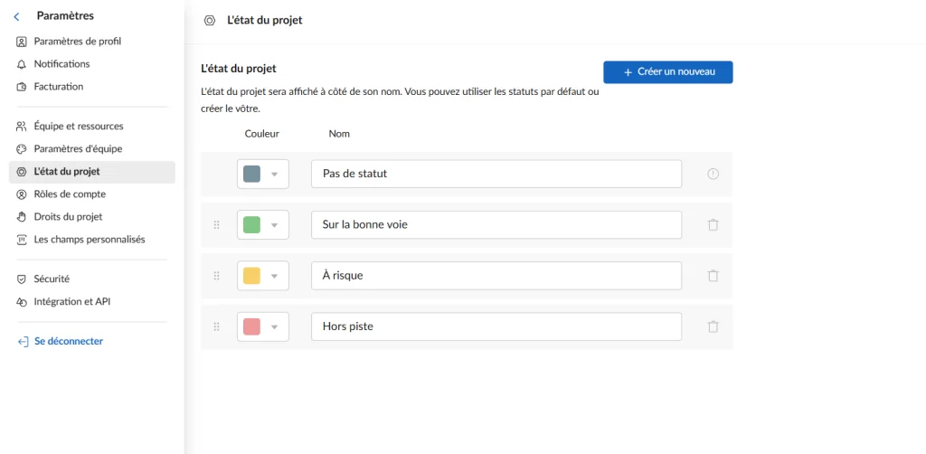Click the status icon in the page header

pos(209,21)
